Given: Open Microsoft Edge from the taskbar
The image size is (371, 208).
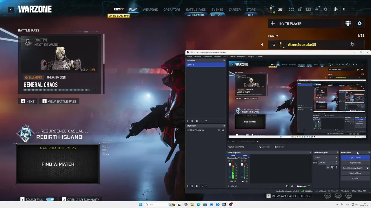Looking at the screenshot, I should [199, 205].
